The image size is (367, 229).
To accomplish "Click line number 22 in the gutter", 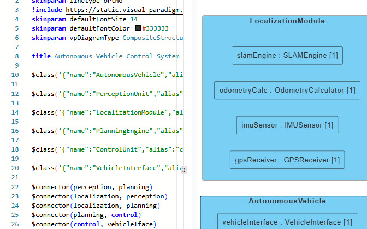I will point(15,187).
